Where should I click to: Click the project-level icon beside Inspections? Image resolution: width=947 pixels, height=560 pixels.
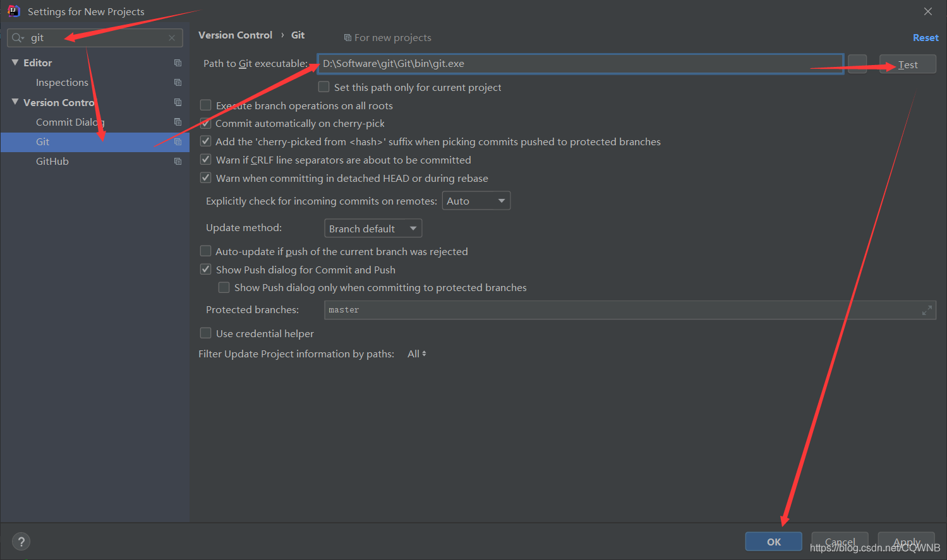tap(178, 83)
